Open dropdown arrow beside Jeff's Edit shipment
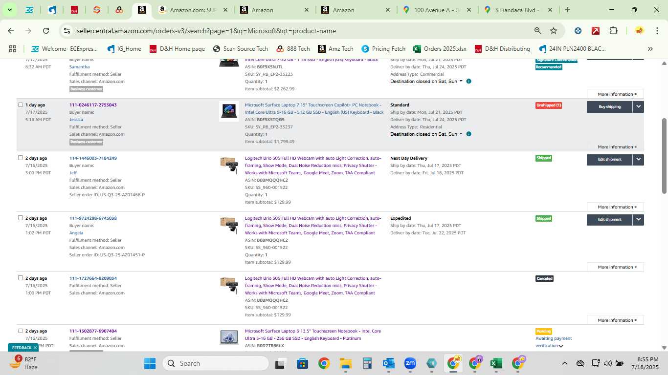 [638, 159]
